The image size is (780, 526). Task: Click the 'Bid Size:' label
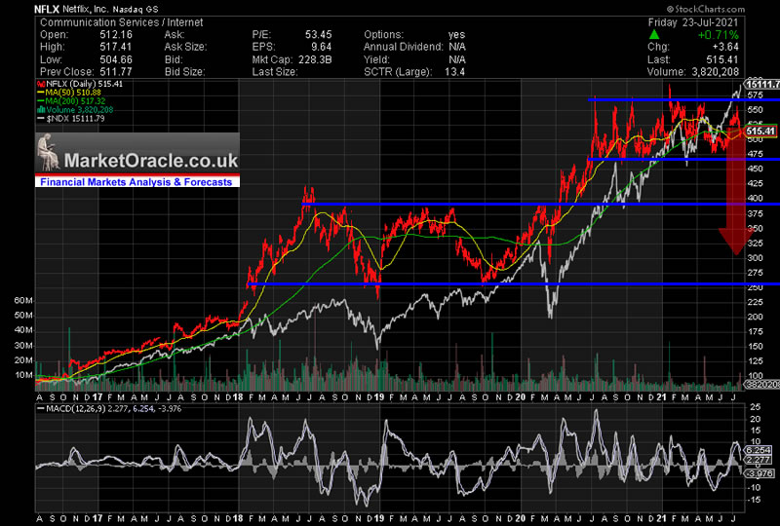(x=184, y=71)
